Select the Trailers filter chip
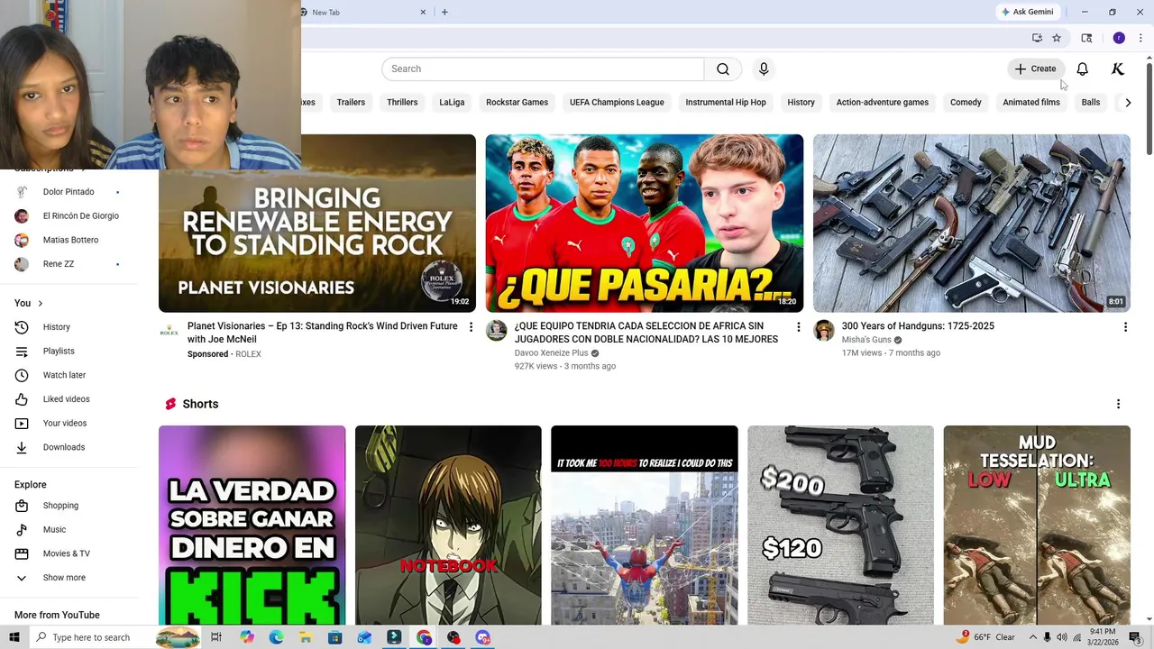 coord(351,102)
